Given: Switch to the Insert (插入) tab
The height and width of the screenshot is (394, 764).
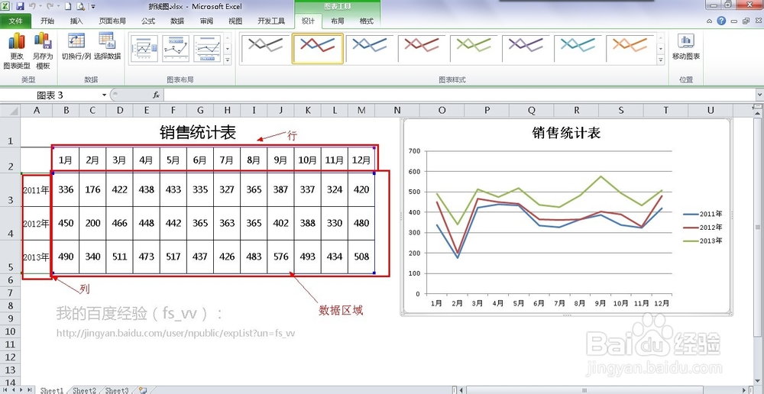Looking at the screenshot, I should (x=76, y=21).
